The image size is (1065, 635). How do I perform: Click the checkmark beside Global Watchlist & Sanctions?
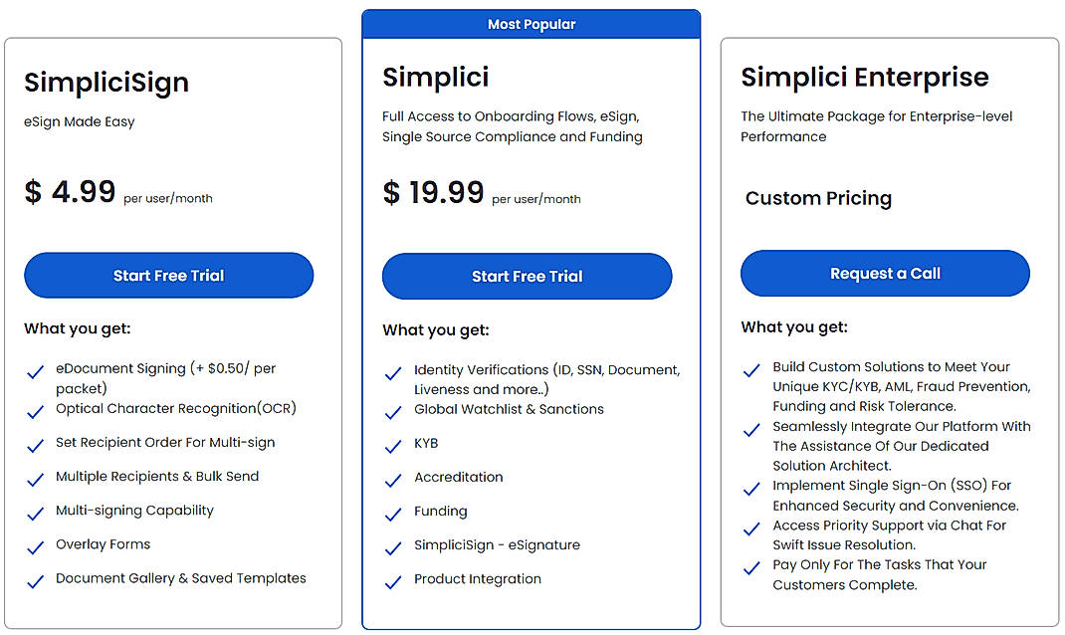click(393, 410)
